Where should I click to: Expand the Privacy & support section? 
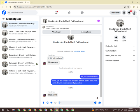120,60
